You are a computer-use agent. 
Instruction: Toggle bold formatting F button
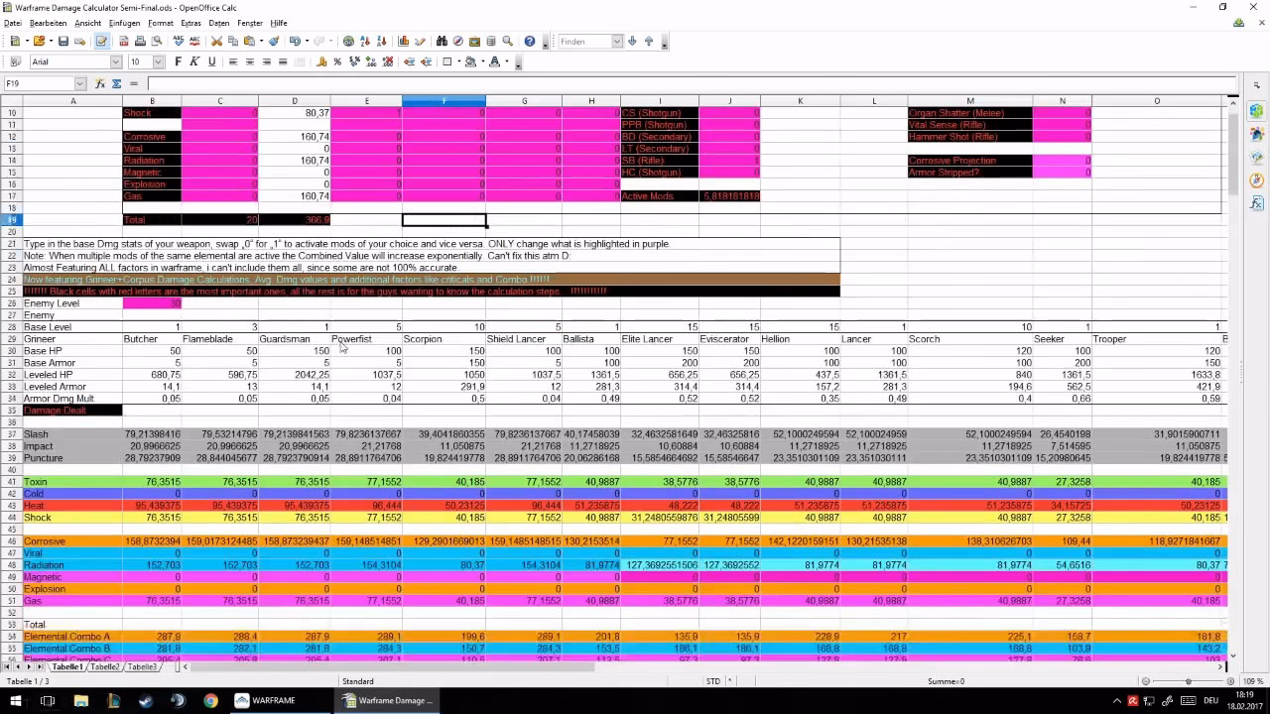coord(178,61)
